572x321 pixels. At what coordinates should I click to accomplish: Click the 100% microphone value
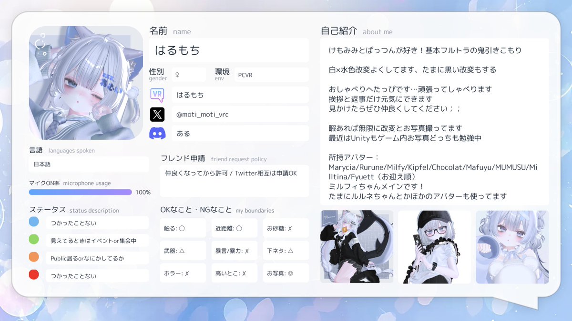point(143,192)
